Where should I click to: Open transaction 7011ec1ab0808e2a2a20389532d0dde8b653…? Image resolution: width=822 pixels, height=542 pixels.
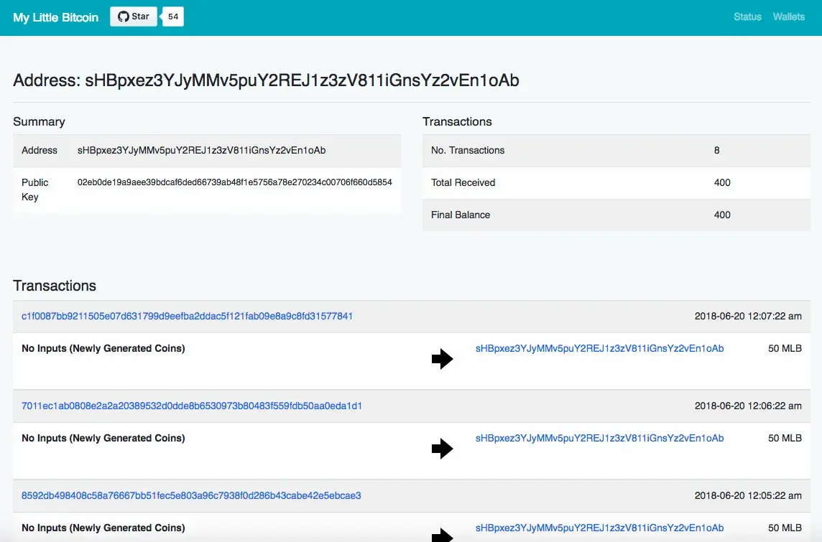coord(192,406)
